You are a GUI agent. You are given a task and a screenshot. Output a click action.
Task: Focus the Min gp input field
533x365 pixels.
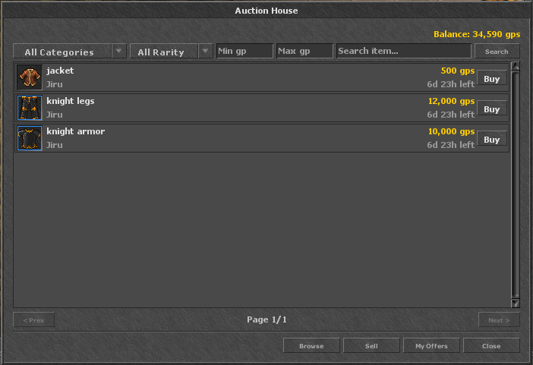[x=244, y=51]
